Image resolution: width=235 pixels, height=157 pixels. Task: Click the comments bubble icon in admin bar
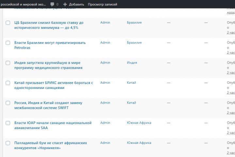point(52,4)
